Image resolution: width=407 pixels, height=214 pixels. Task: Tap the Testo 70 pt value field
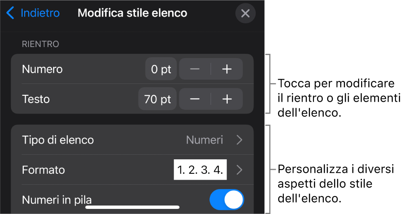(x=157, y=99)
